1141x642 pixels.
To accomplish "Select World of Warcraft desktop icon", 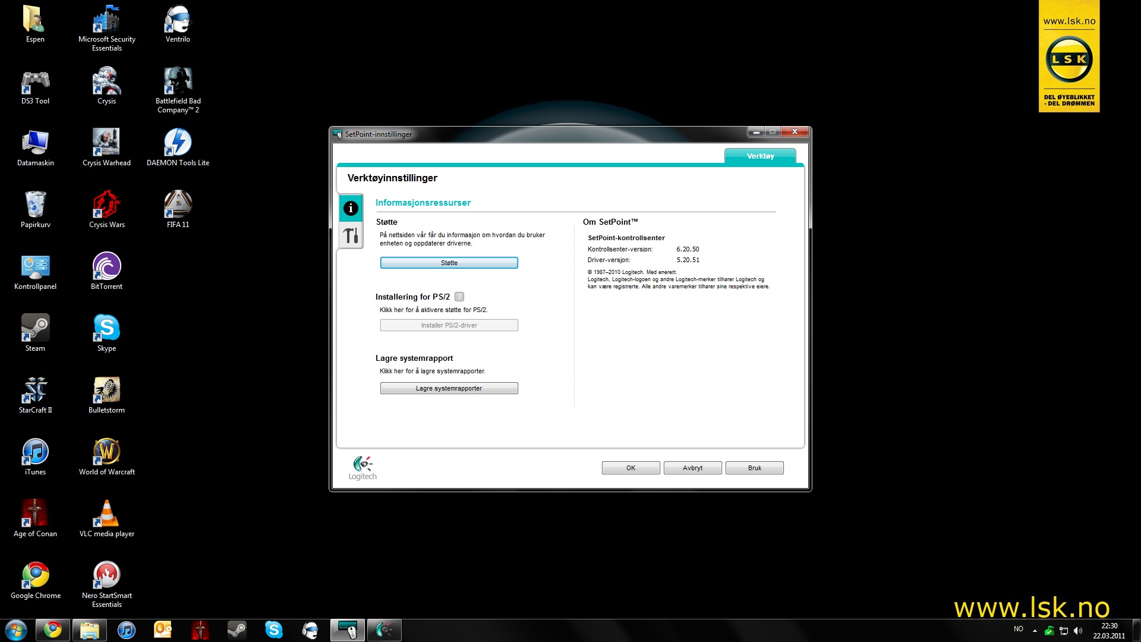I will coord(107,458).
